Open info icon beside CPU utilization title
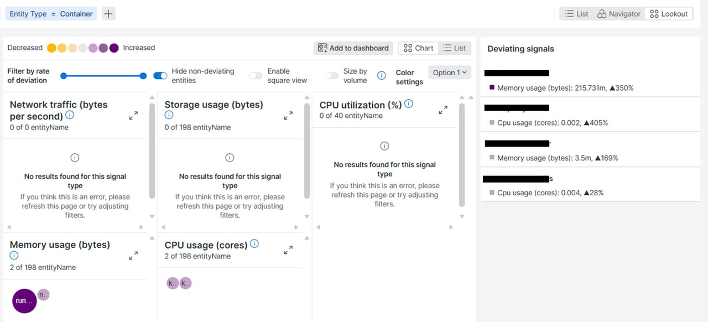The width and height of the screenshot is (708, 322). pyautogui.click(x=408, y=104)
